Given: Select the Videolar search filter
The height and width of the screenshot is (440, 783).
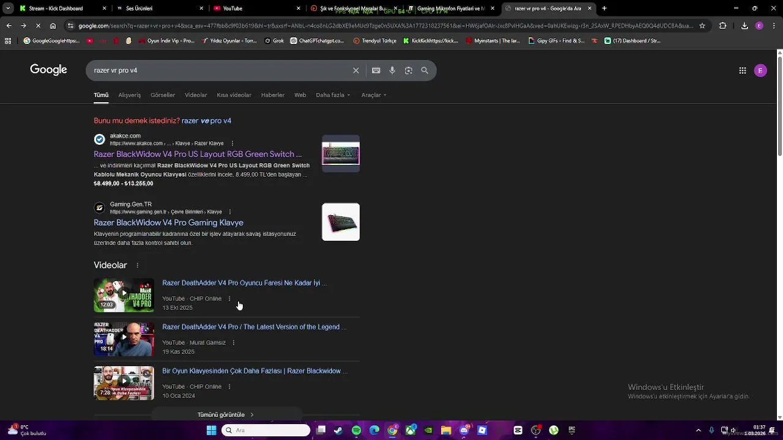Looking at the screenshot, I should 196,95.
